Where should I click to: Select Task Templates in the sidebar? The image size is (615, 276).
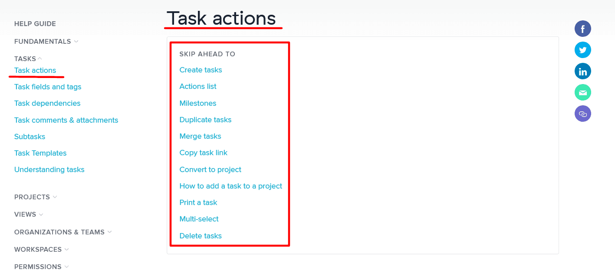click(40, 153)
